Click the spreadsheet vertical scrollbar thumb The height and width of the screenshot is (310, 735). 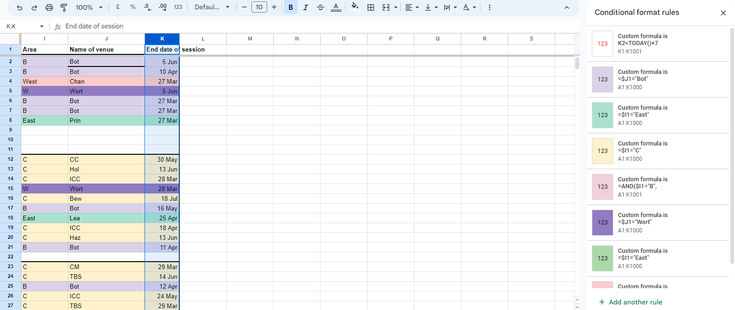point(577,63)
